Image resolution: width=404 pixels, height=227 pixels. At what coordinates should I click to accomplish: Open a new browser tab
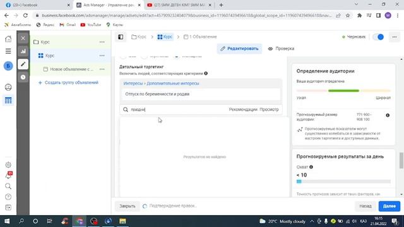(221, 5)
